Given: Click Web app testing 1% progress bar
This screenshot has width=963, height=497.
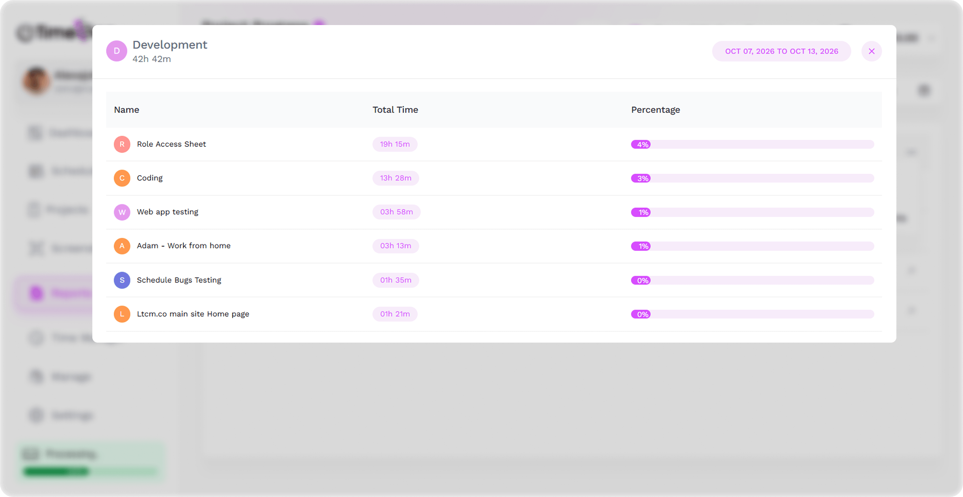Looking at the screenshot, I should 753,212.
